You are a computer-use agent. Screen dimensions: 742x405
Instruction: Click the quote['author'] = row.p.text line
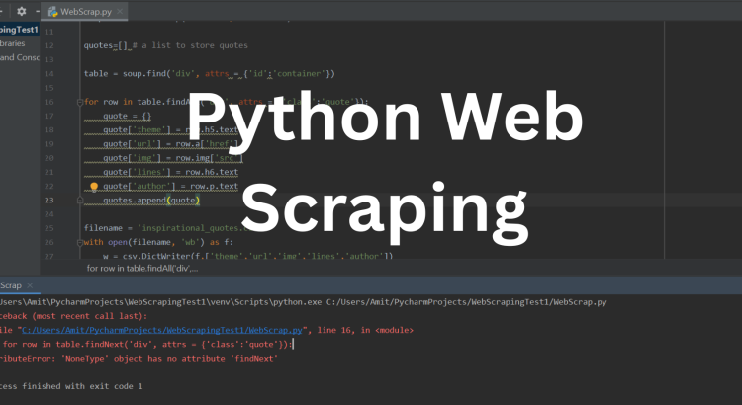click(x=170, y=186)
